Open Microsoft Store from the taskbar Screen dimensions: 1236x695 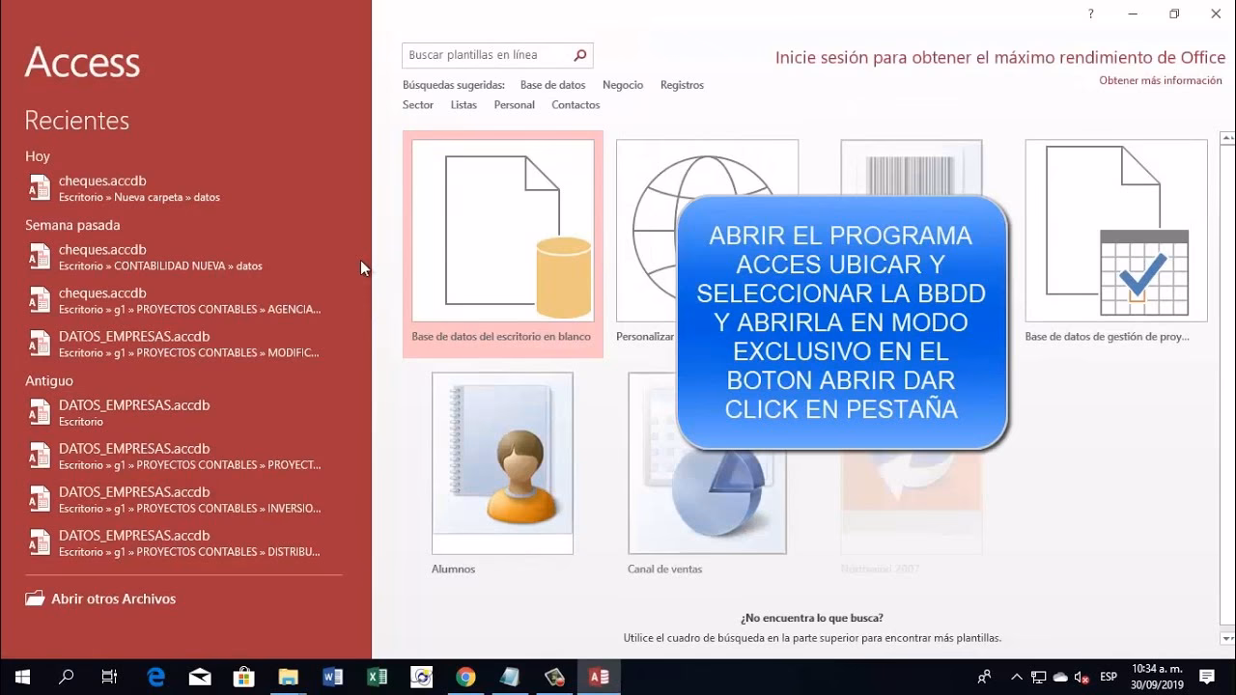tap(244, 677)
